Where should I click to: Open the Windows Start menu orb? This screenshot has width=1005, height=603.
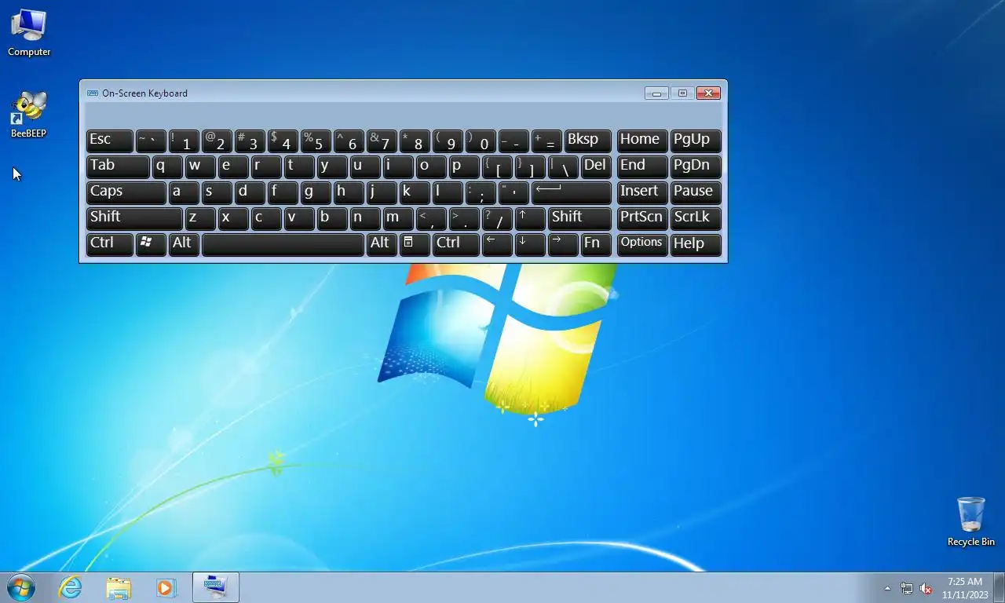(21, 587)
